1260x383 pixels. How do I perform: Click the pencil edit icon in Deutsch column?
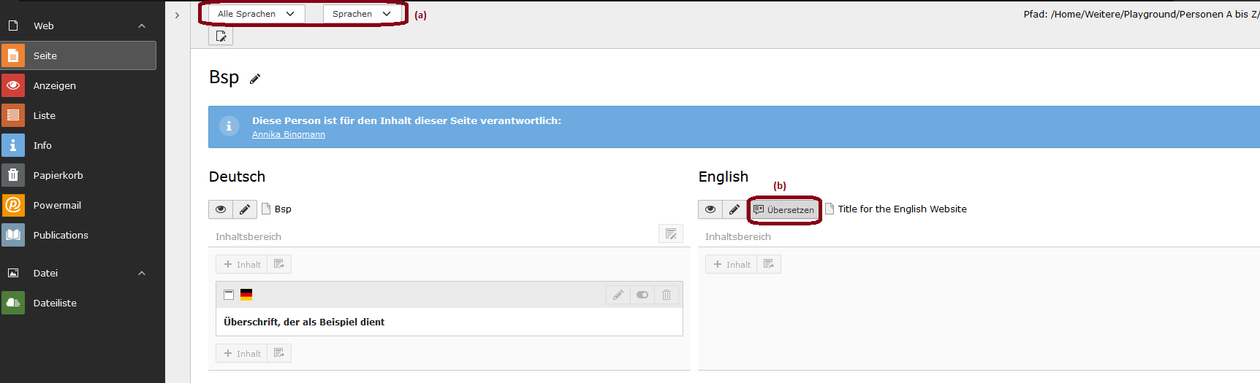[245, 209]
